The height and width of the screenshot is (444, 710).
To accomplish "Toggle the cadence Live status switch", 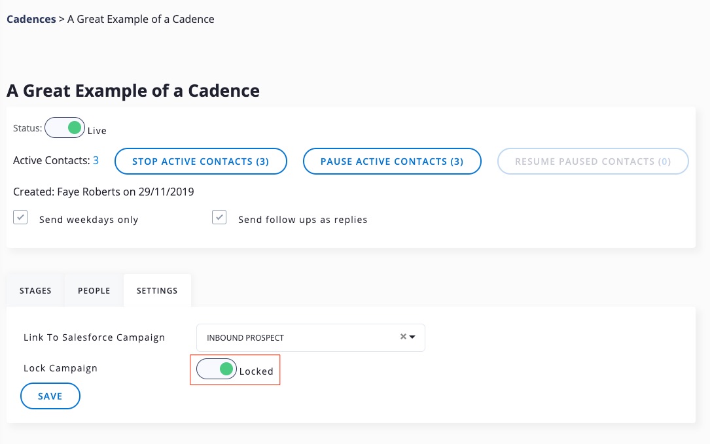I will click(x=65, y=128).
